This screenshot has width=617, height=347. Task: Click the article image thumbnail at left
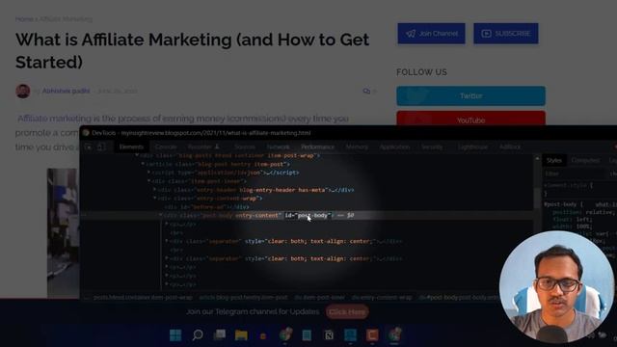point(63,233)
